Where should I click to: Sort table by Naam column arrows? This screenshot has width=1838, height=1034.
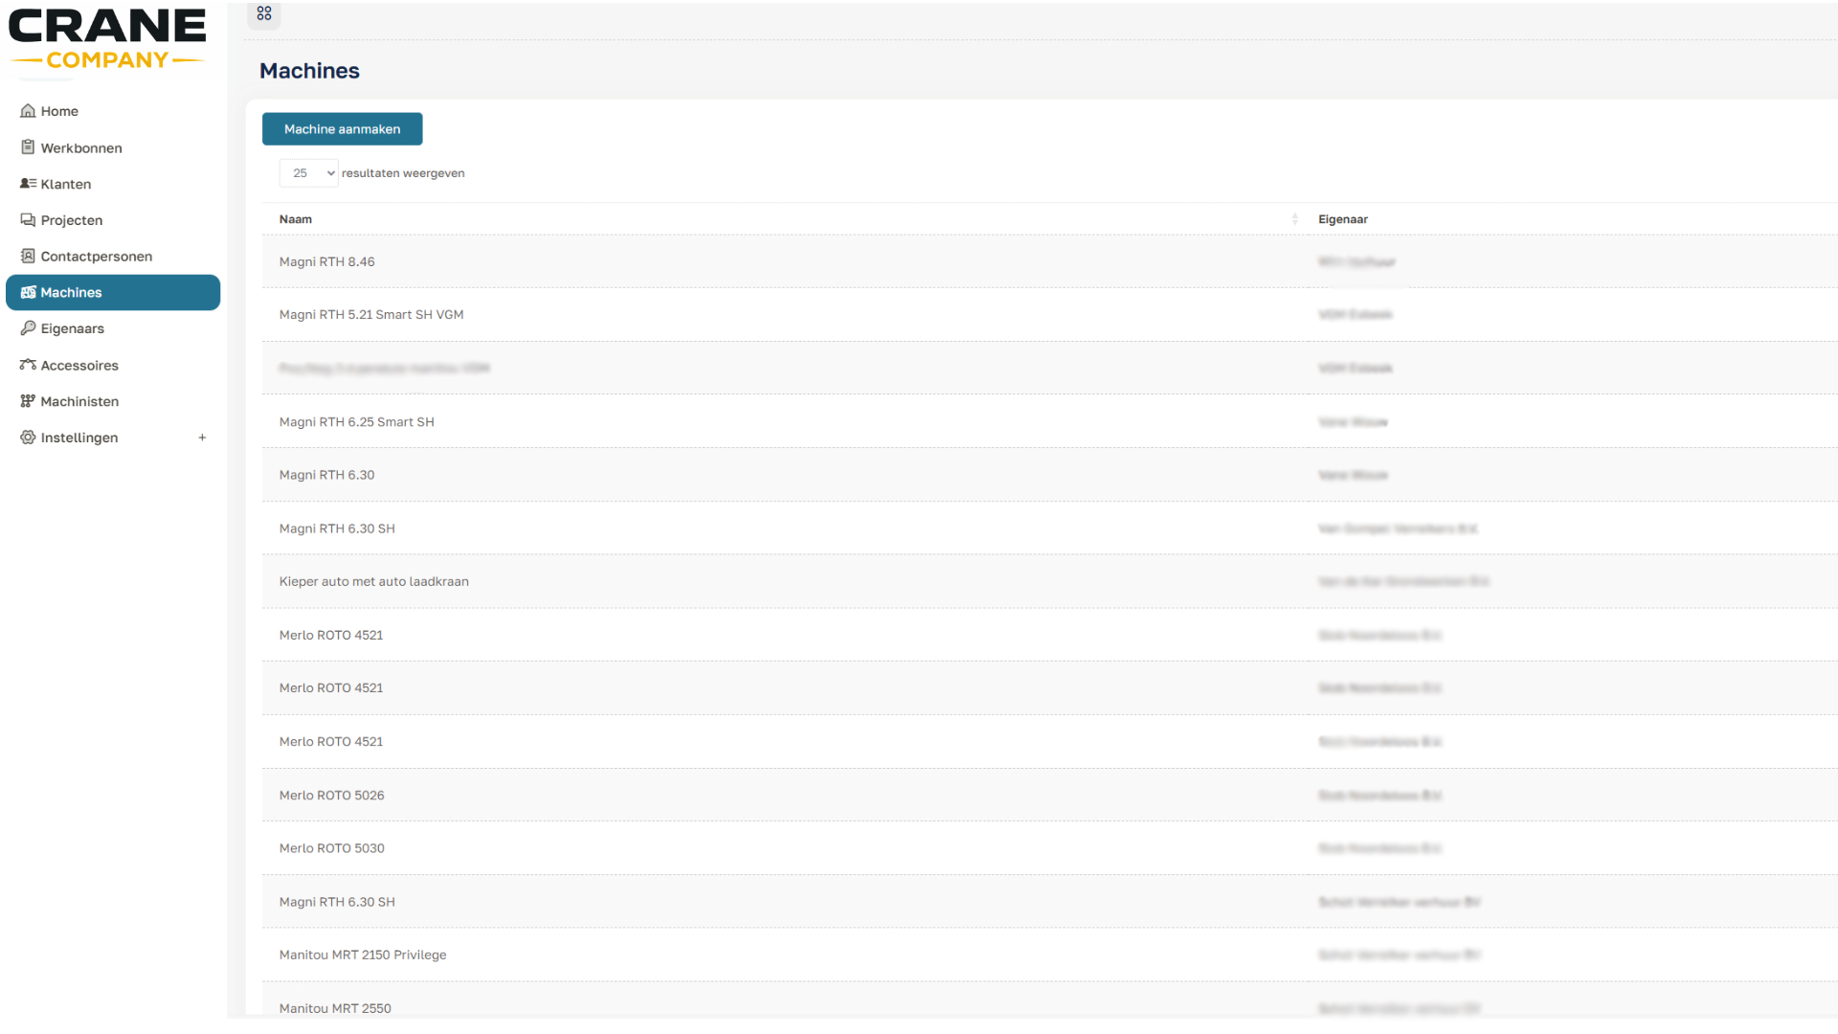pyautogui.click(x=1294, y=219)
